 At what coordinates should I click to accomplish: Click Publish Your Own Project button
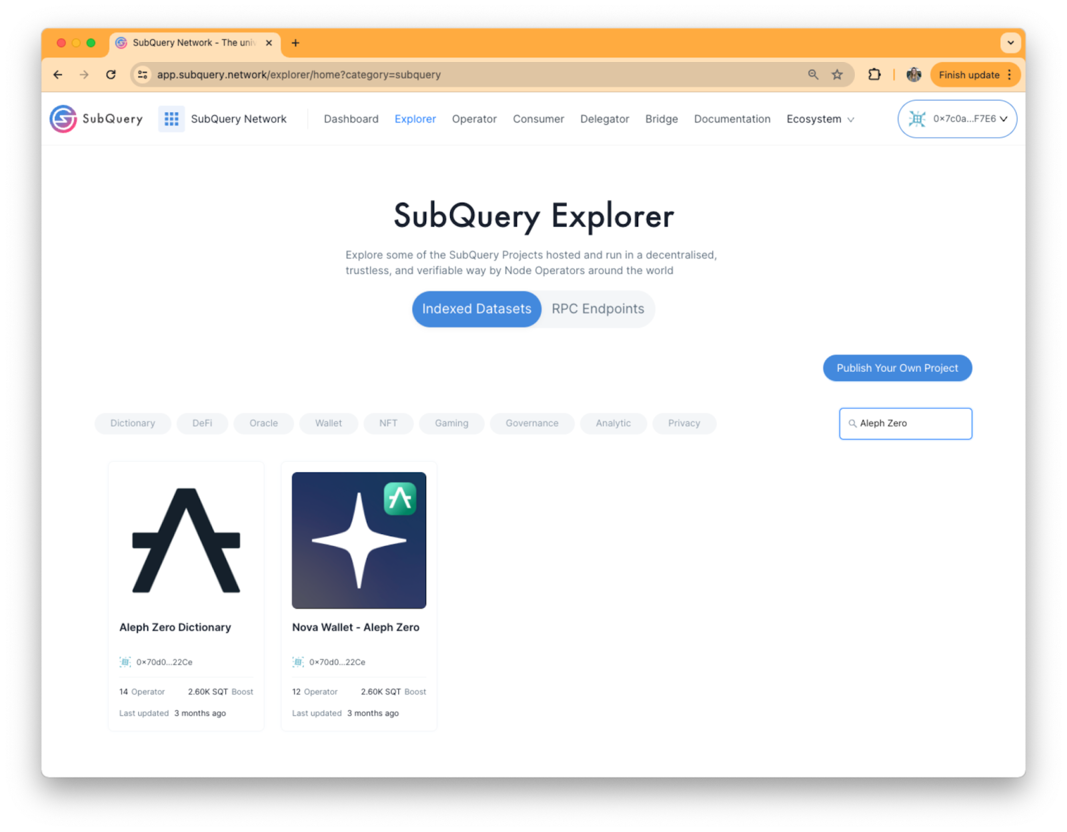click(897, 368)
